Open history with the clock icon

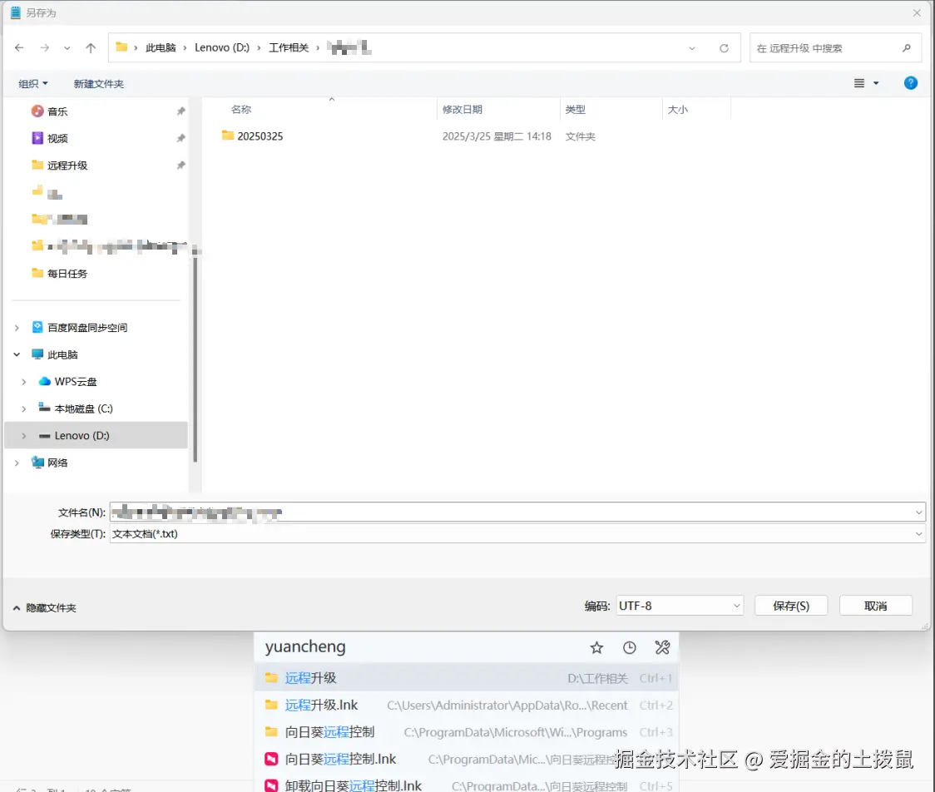coord(629,648)
